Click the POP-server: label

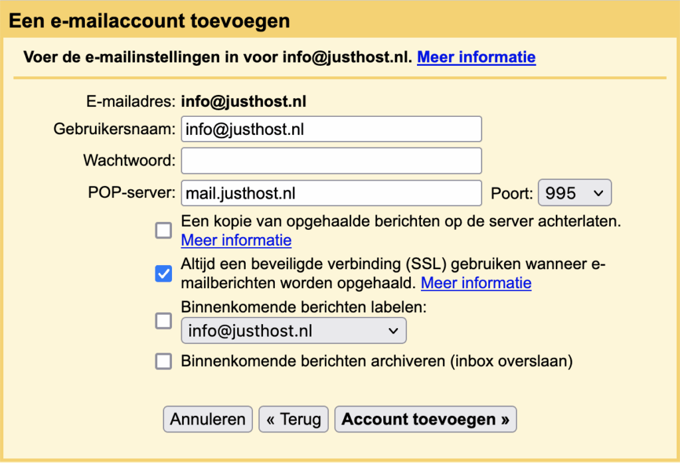[132, 192]
